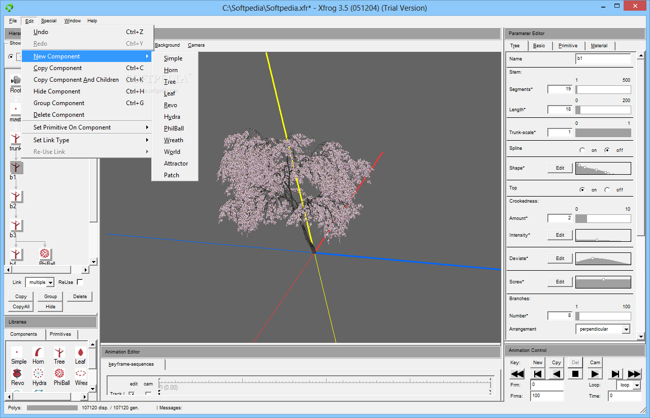Turn Spline on radio button
The height and width of the screenshot is (418, 650).
tap(582, 150)
